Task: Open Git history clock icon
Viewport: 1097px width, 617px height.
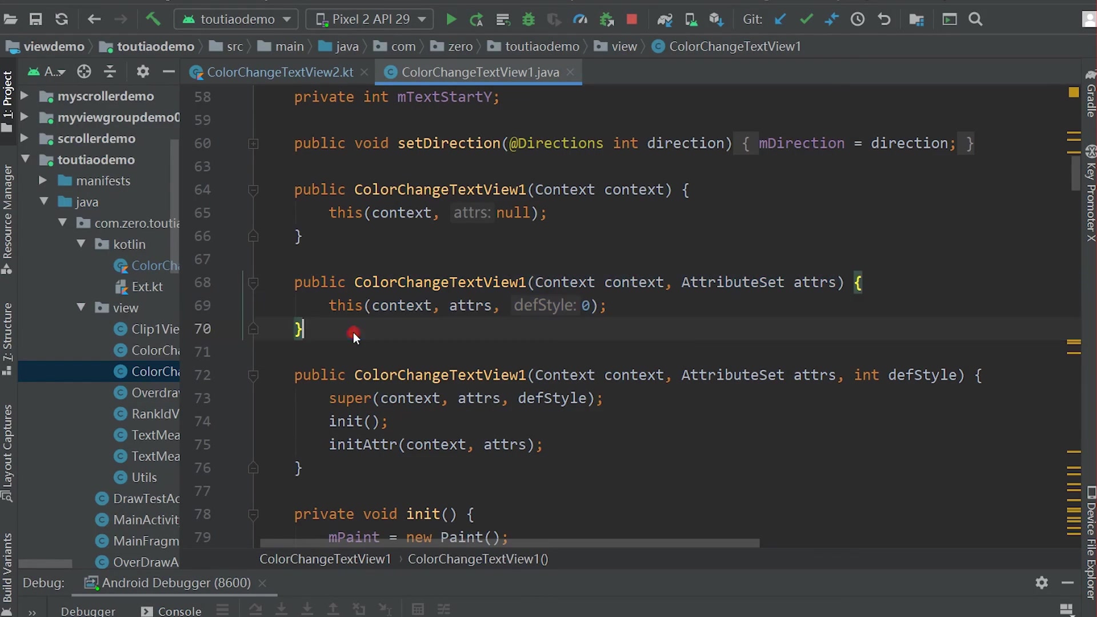Action: pos(858,19)
